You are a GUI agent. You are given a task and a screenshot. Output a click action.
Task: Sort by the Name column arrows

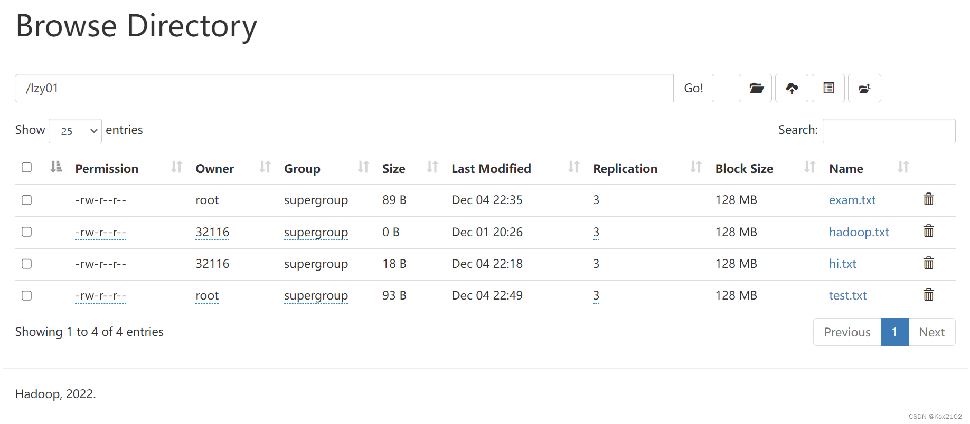click(x=903, y=167)
